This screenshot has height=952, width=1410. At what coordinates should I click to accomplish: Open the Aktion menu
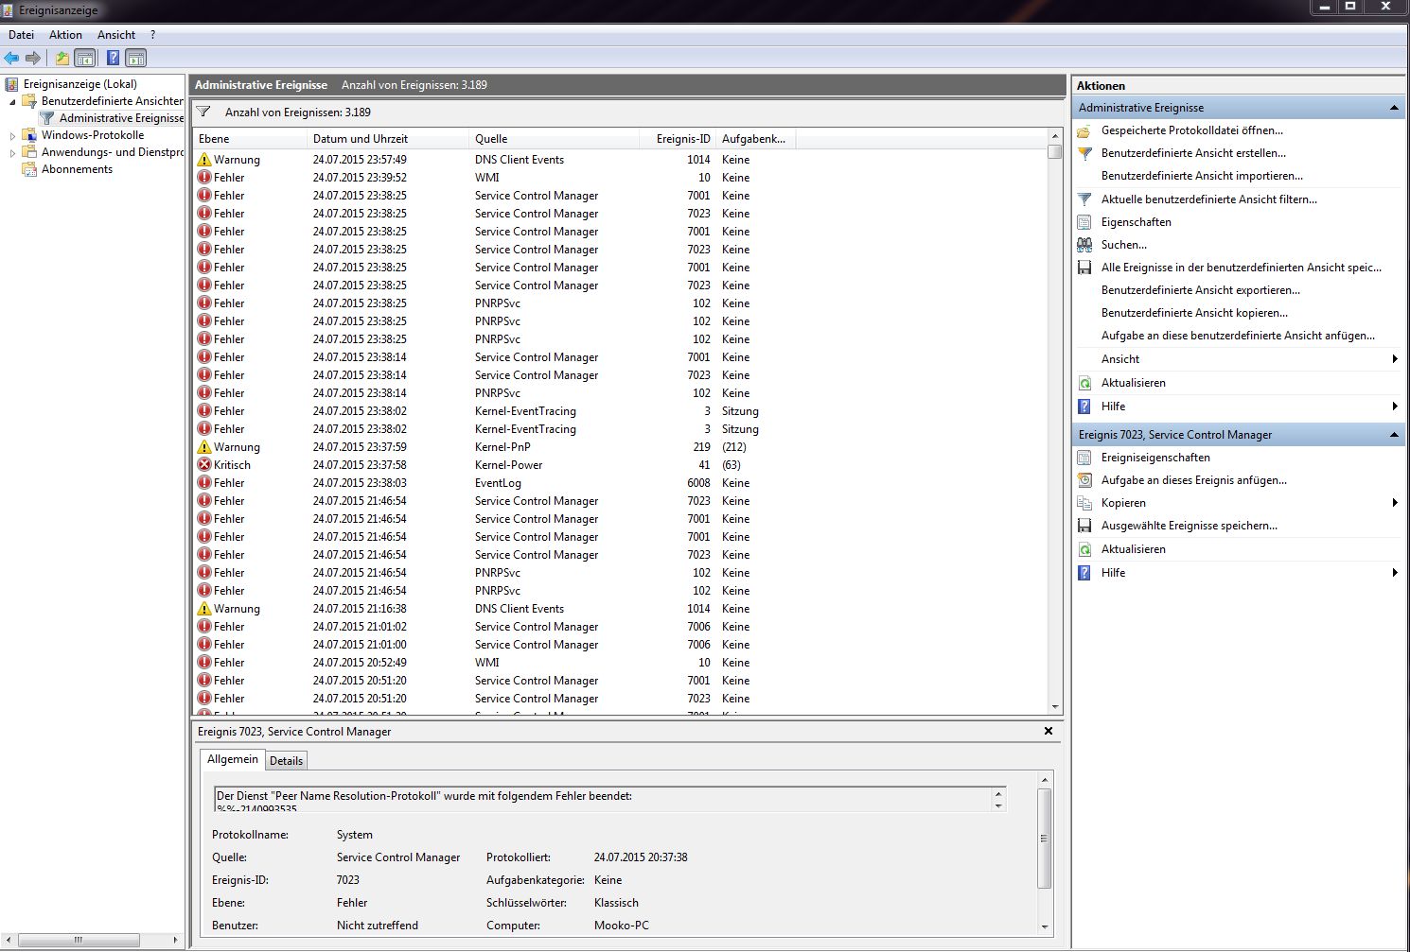(65, 35)
